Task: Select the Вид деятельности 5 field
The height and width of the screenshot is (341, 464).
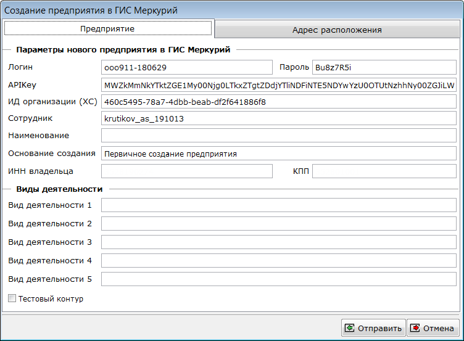Action: 279,279
